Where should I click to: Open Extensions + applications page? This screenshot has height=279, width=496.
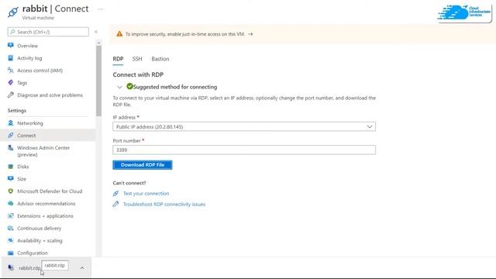45,216
